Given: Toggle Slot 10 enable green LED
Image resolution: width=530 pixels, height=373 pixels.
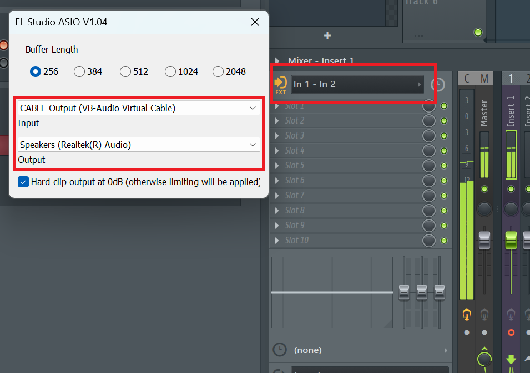Looking at the screenshot, I should click(444, 241).
